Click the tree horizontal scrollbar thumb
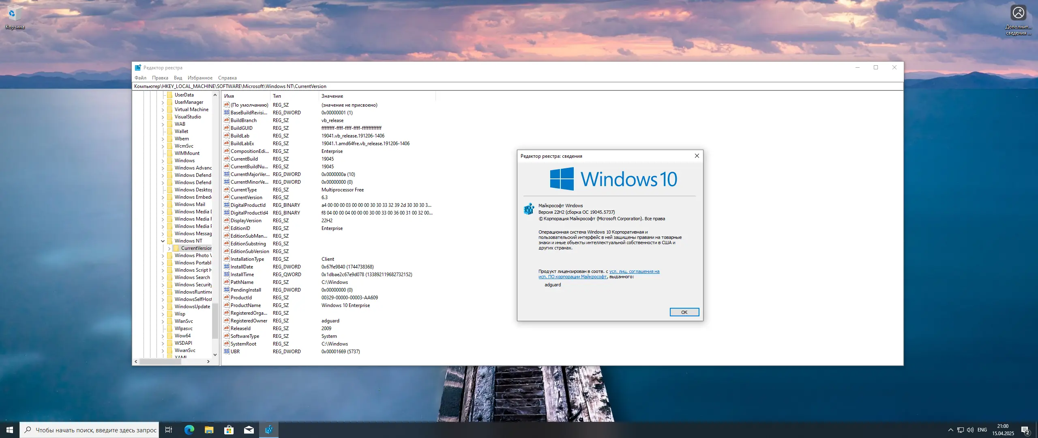 [x=160, y=361]
